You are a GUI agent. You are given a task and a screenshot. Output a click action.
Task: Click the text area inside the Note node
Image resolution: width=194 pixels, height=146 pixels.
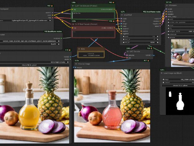tap(91, 55)
